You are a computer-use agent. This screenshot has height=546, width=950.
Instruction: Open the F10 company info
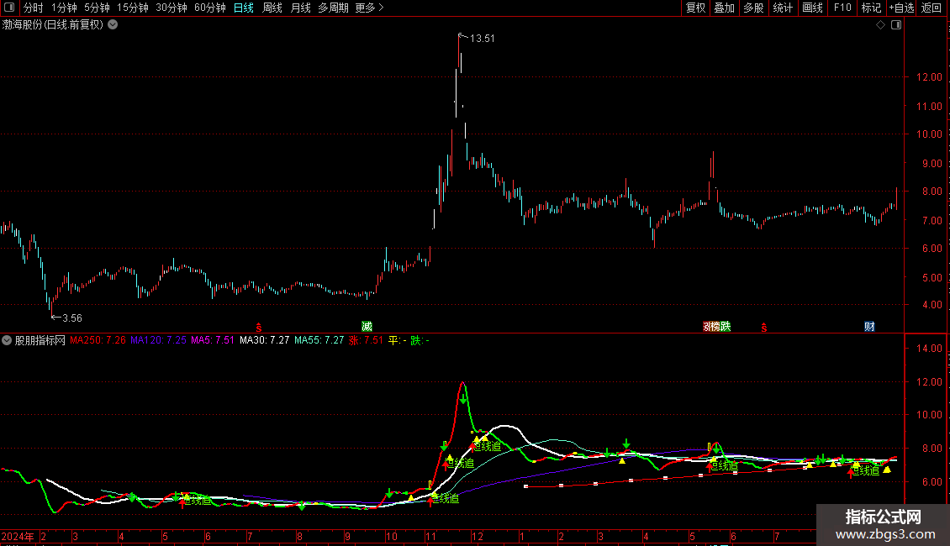(x=842, y=8)
